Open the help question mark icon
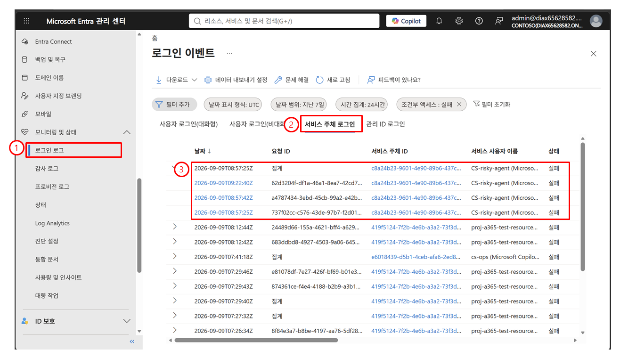The width and height of the screenshot is (620, 358). click(479, 21)
